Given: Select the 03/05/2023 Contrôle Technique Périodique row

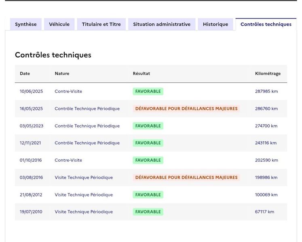Looking at the screenshot, I should pos(151,126).
